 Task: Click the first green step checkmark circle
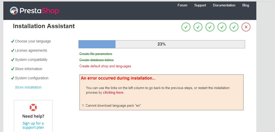[186, 27]
